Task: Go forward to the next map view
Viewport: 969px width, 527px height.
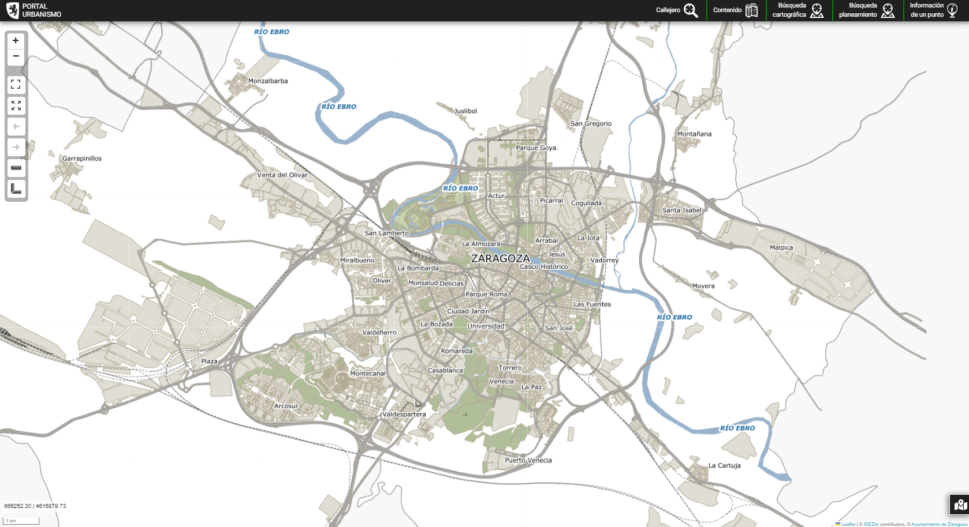Action: coord(16,147)
